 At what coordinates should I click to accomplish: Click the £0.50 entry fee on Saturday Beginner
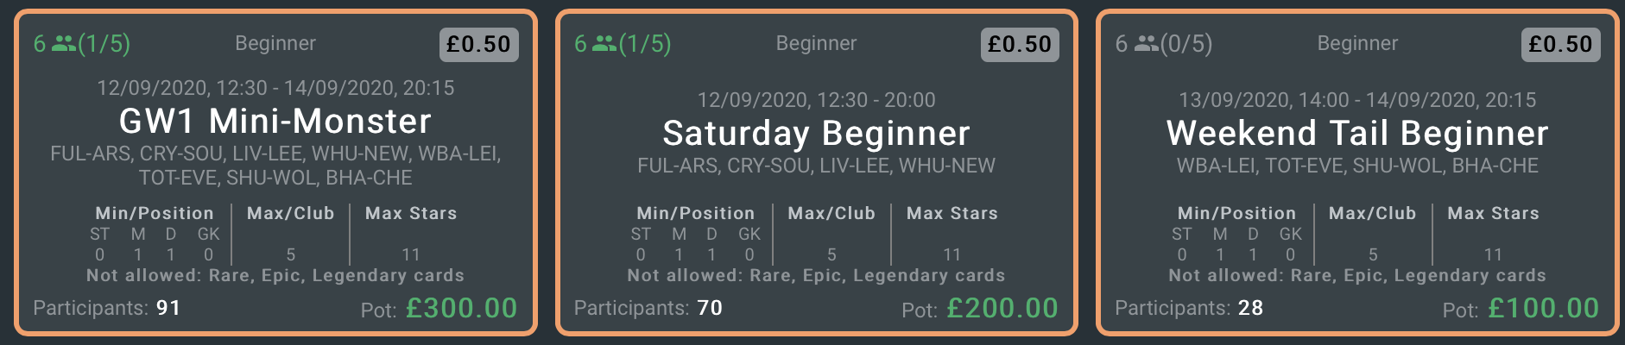(x=1020, y=44)
